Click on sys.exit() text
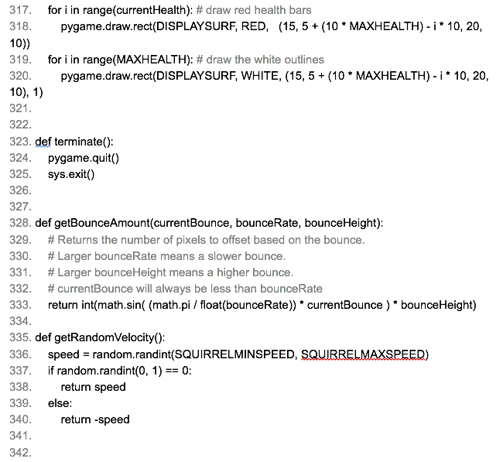The width and height of the screenshot is (503, 462). [x=71, y=174]
